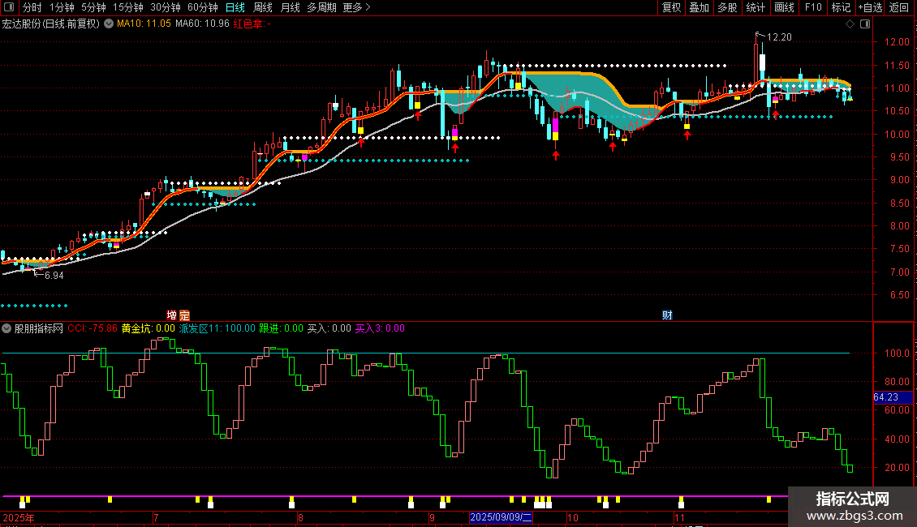Click month 10 on the time axis
Viewport: 917px width, 527px height.
573,517
